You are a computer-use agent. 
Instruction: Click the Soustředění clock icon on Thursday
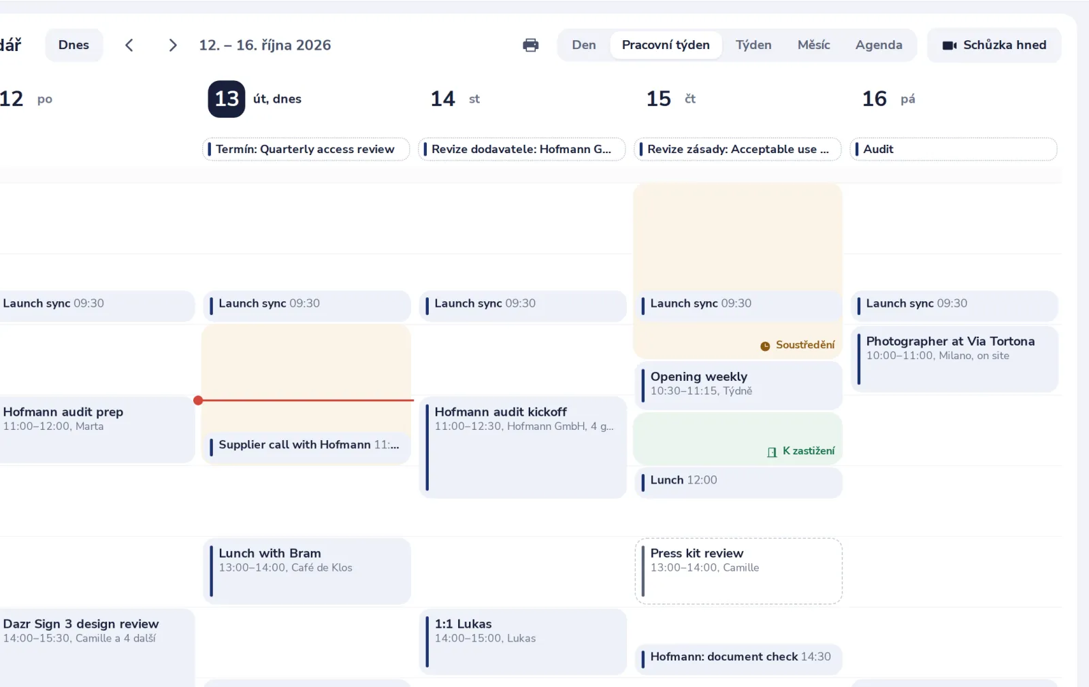(765, 346)
